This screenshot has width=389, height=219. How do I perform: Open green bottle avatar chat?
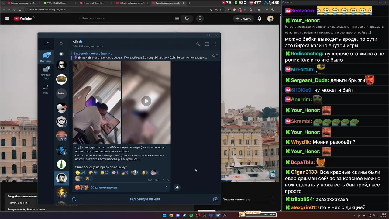point(61,164)
